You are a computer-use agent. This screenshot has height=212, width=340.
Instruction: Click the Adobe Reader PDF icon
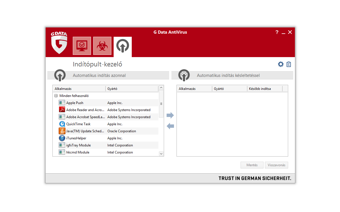pos(62,110)
